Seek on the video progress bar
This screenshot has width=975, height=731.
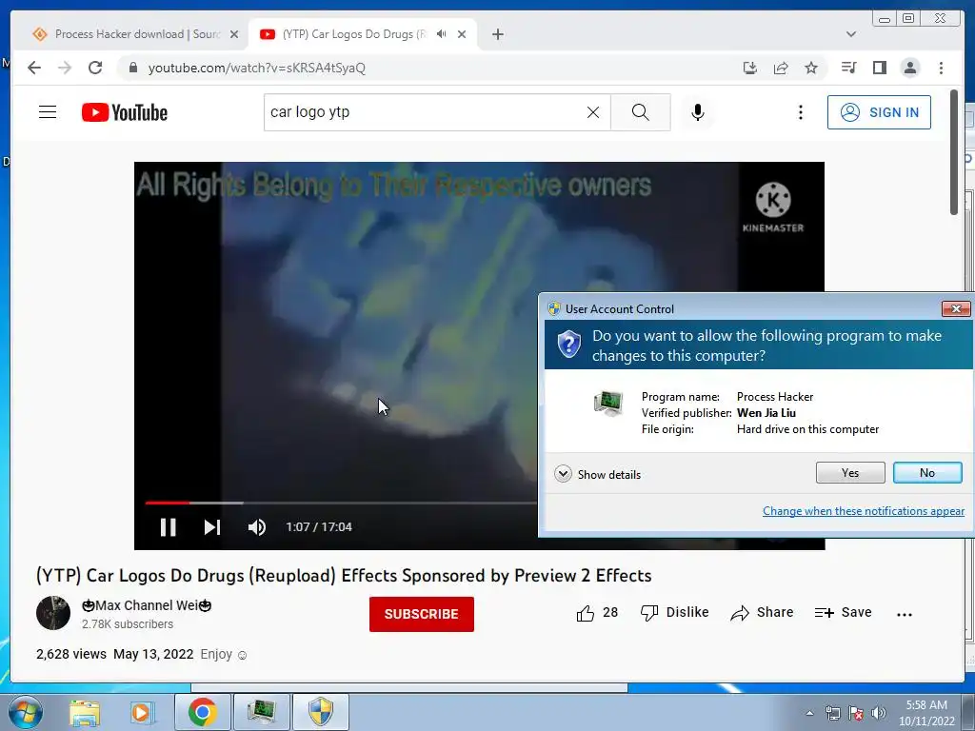(x=341, y=503)
